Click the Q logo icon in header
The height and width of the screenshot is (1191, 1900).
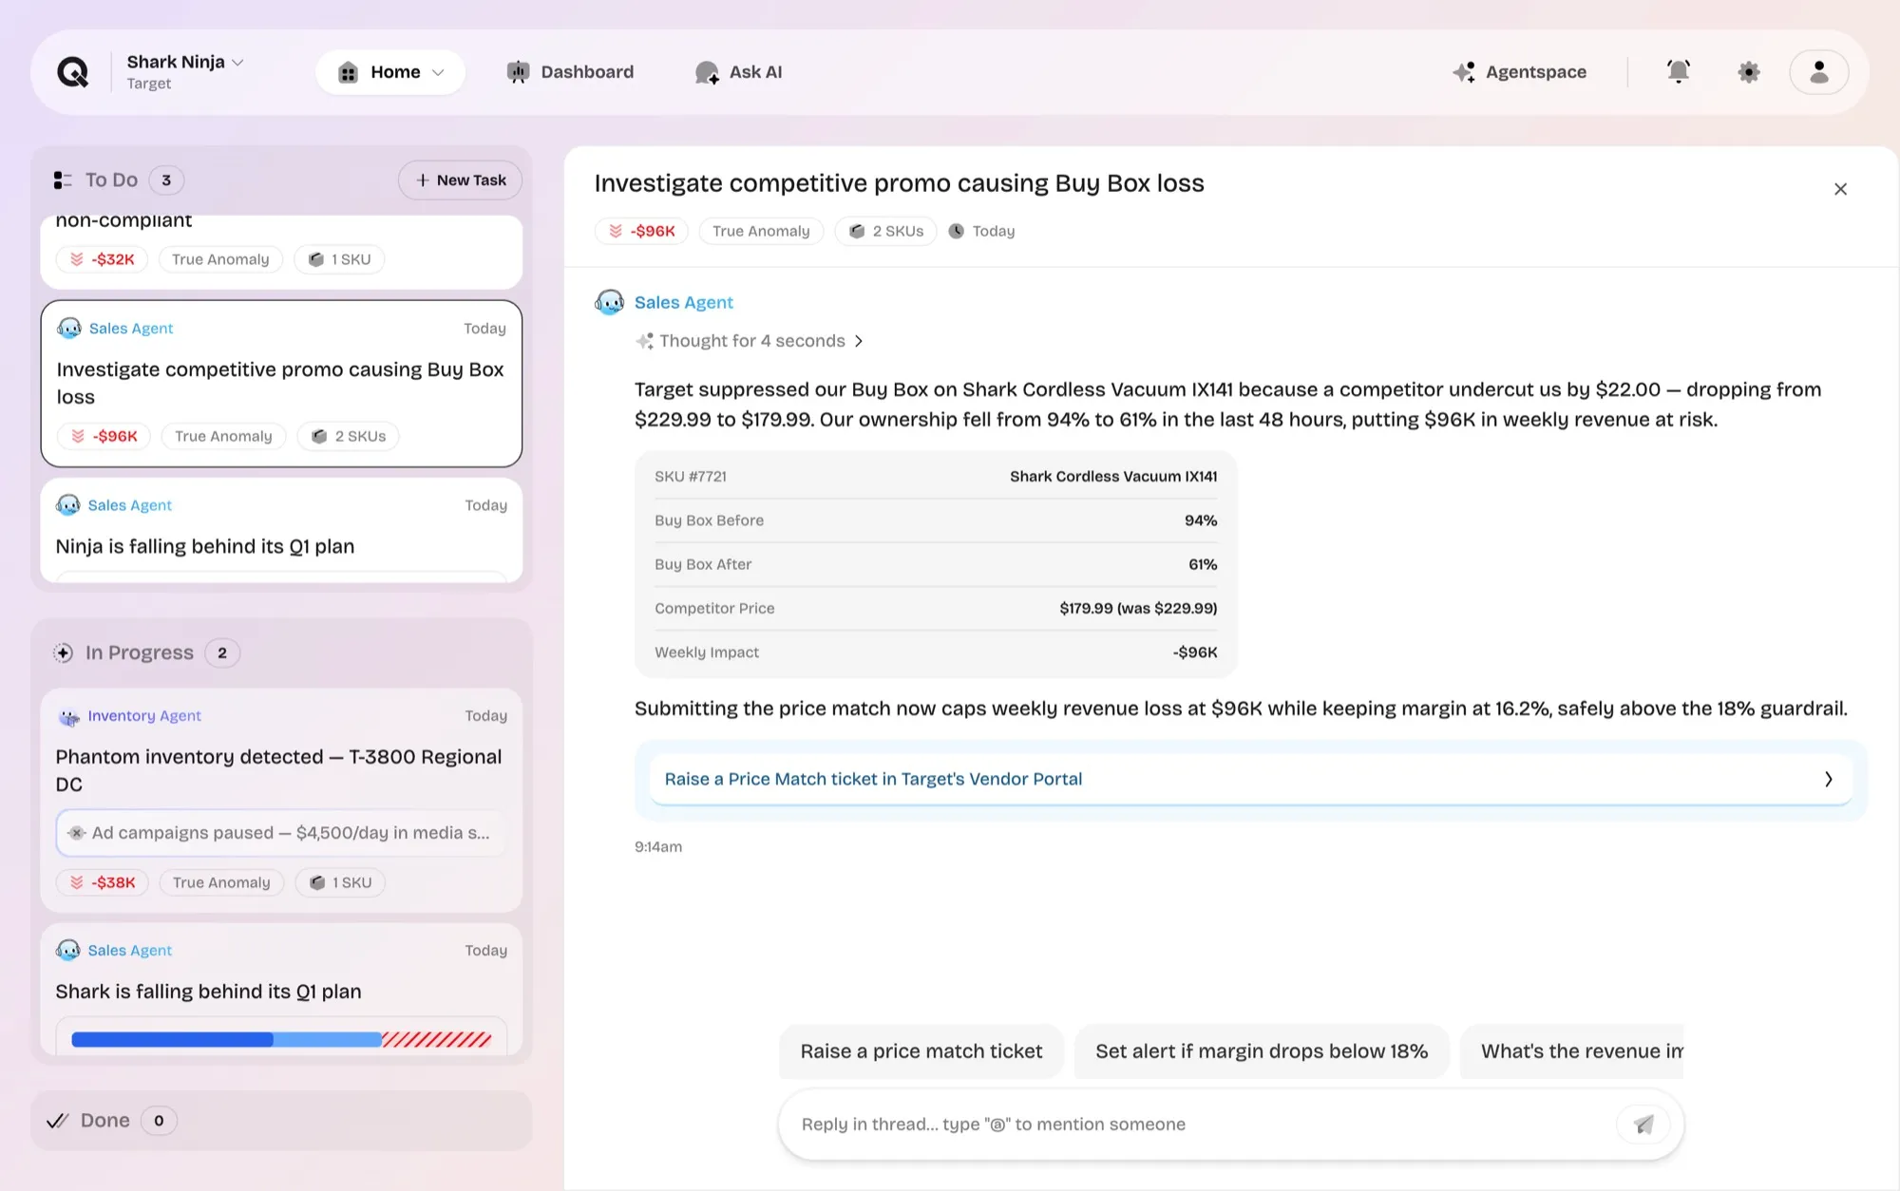(x=73, y=72)
